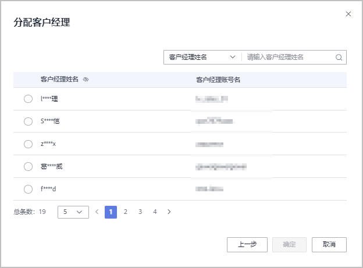The image size is (363, 268).
Task: Select the radio button for S****恺
Action: 28,122
